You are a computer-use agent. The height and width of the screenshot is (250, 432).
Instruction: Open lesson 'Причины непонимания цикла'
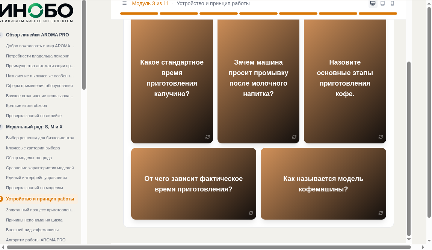[x=34, y=220]
